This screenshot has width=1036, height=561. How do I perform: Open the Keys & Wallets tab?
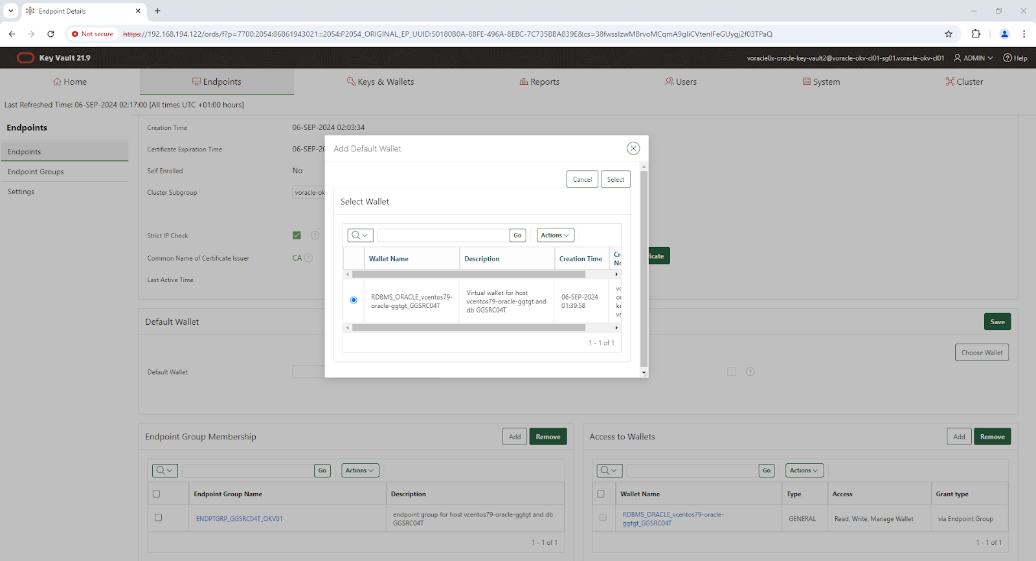380,82
